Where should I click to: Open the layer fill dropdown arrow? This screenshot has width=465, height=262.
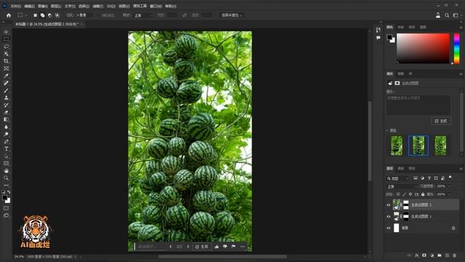[x=449, y=194]
